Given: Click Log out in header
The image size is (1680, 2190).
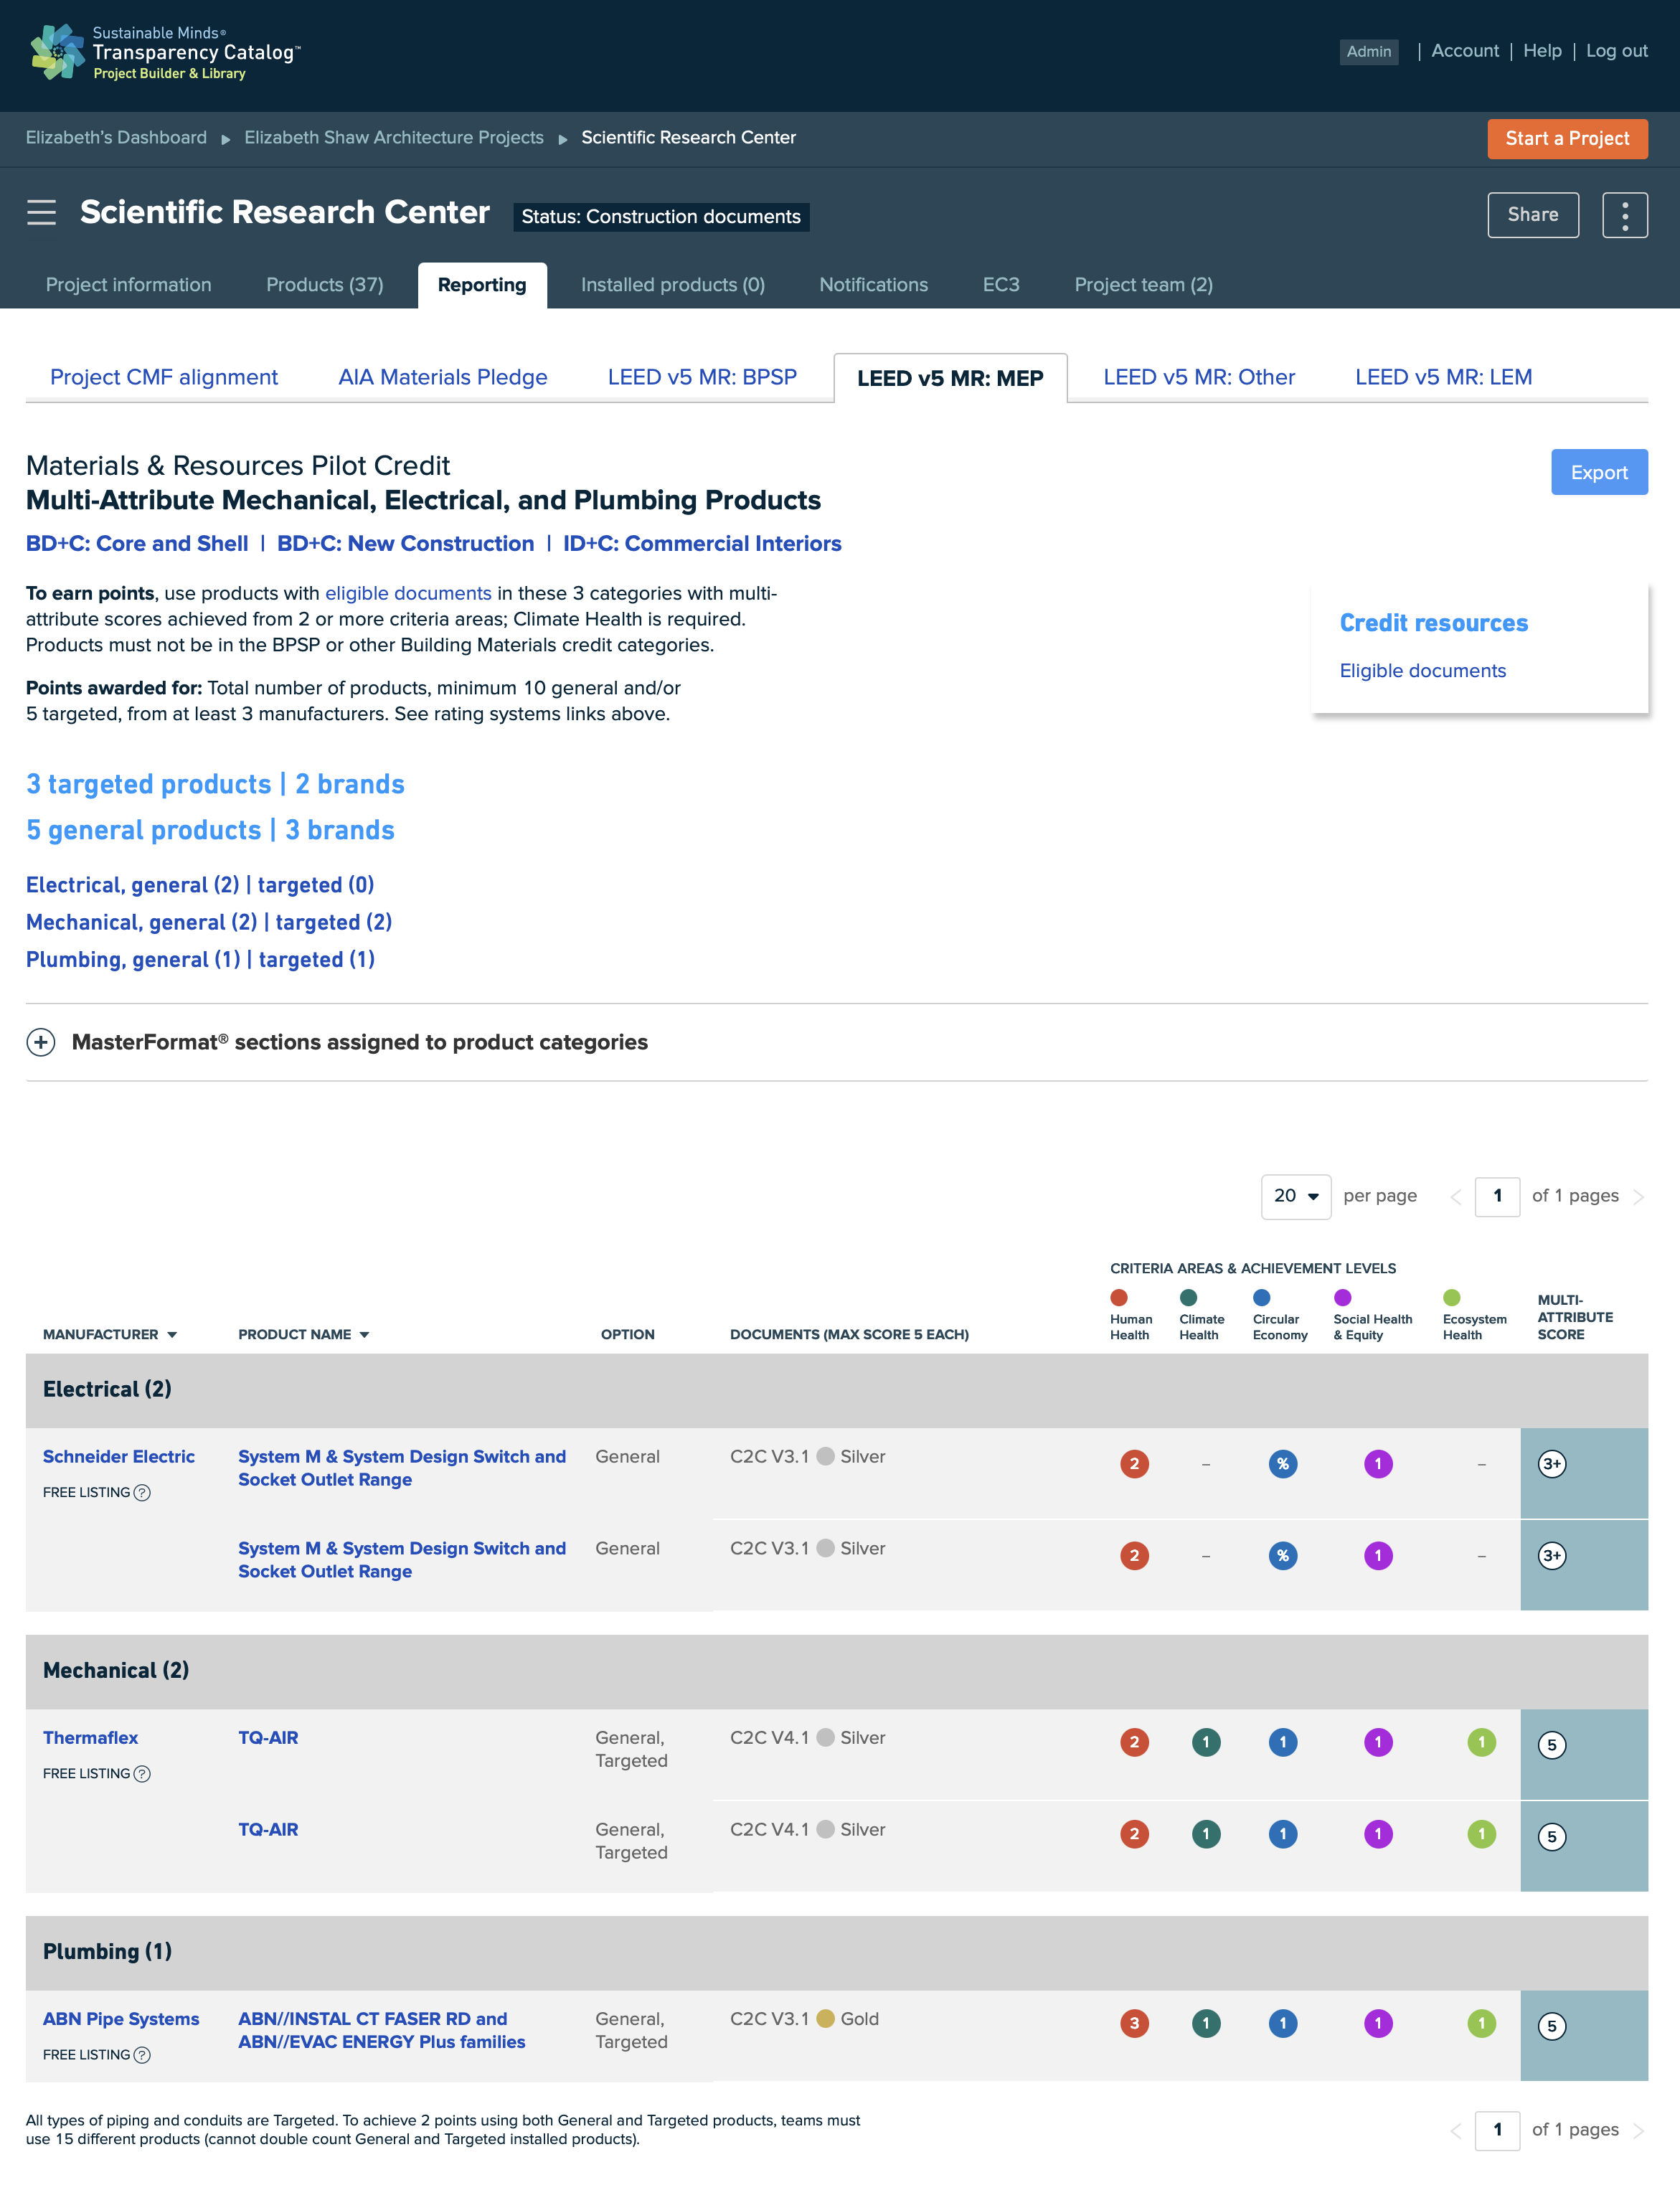Looking at the screenshot, I should tap(1617, 51).
